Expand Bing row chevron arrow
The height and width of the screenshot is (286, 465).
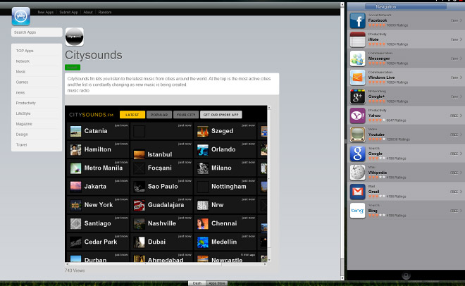(461, 211)
